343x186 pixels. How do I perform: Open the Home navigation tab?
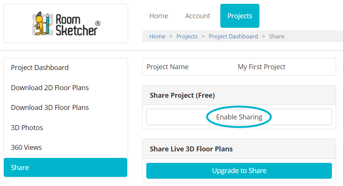(x=159, y=16)
